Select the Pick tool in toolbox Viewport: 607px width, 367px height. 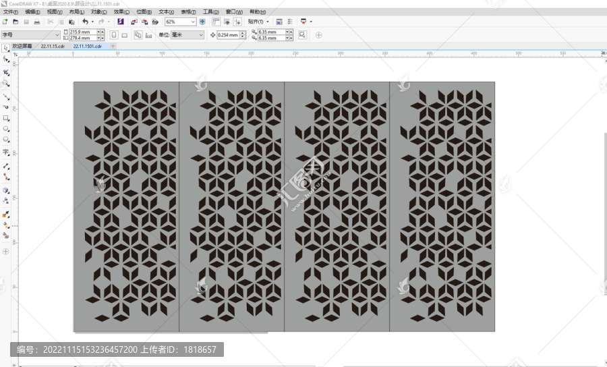pos(5,49)
